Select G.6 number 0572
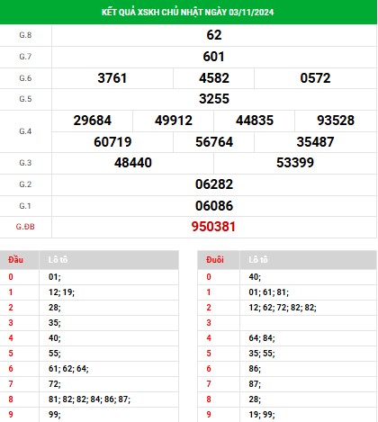Screen dimensions: 378x422 (315, 78)
